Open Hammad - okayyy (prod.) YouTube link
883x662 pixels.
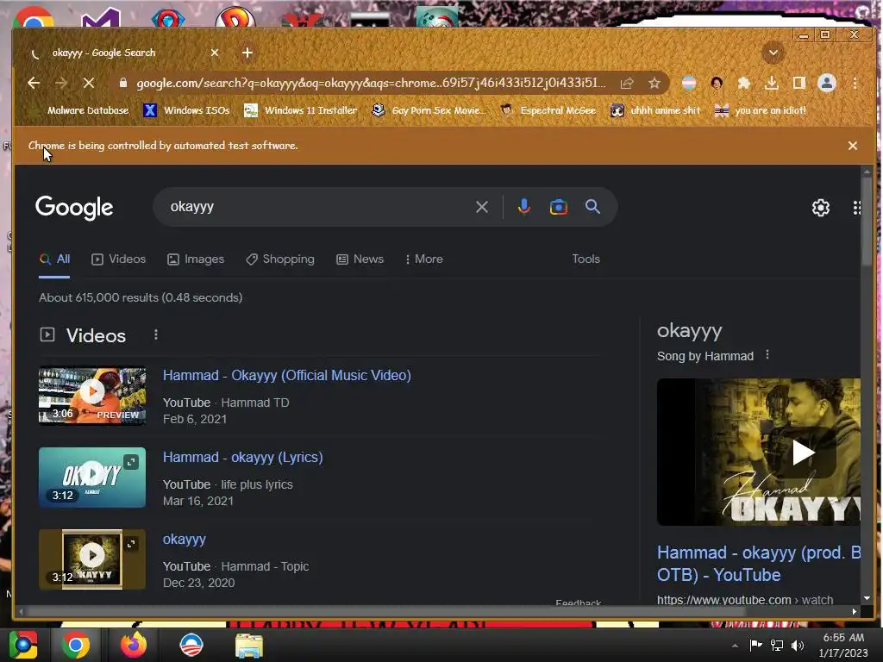pyautogui.click(x=759, y=564)
